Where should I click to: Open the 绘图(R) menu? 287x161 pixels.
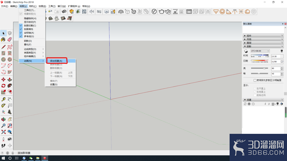(x=42, y=6)
